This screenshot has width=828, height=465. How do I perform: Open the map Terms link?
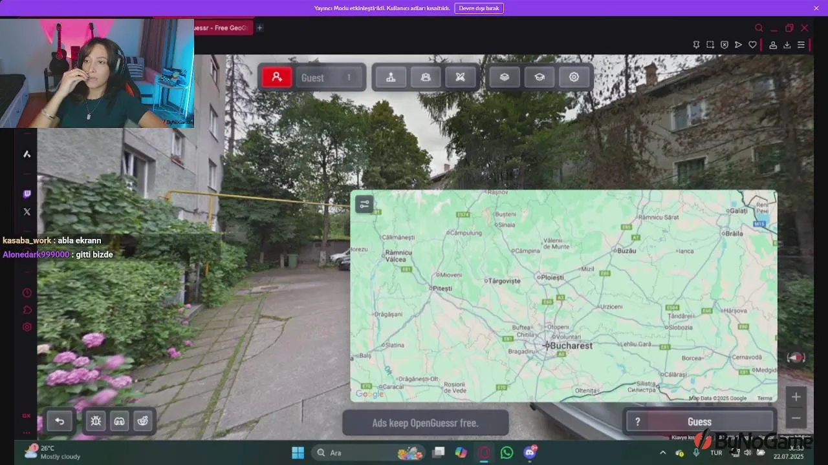[x=765, y=398]
